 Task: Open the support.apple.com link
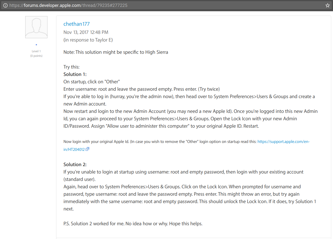(x=283, y=142)
